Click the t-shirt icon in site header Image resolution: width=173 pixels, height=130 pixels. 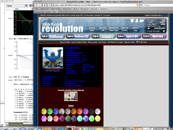(x=132, y=21)
